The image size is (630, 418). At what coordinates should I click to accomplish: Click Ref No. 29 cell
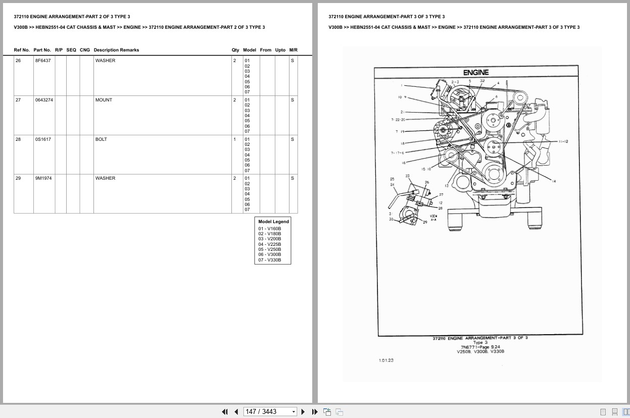[23, 193]
